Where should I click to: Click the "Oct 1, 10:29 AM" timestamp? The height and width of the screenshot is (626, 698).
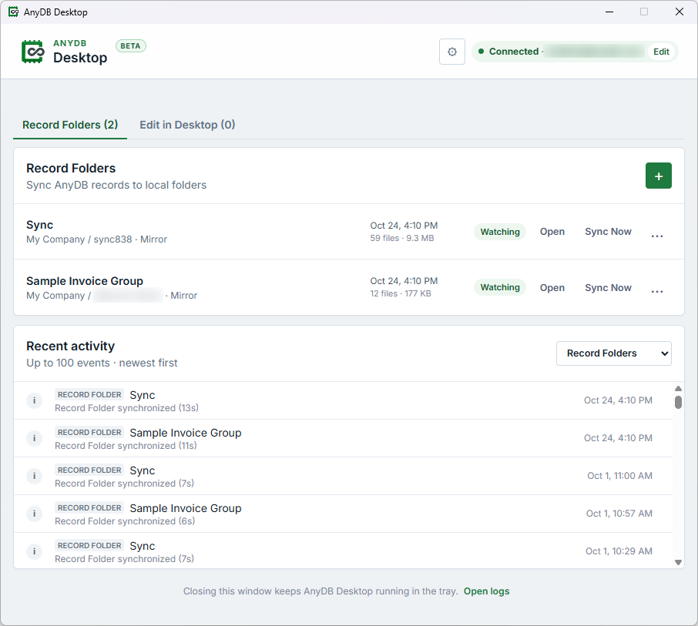coord(619,551)
